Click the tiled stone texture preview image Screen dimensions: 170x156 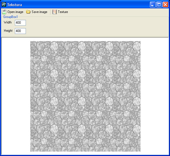[85, 96]
